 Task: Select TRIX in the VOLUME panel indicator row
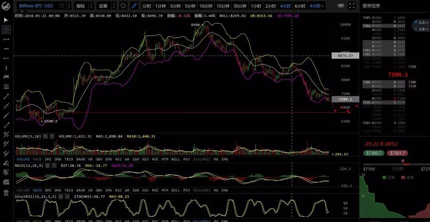click(x=69, y=159)
